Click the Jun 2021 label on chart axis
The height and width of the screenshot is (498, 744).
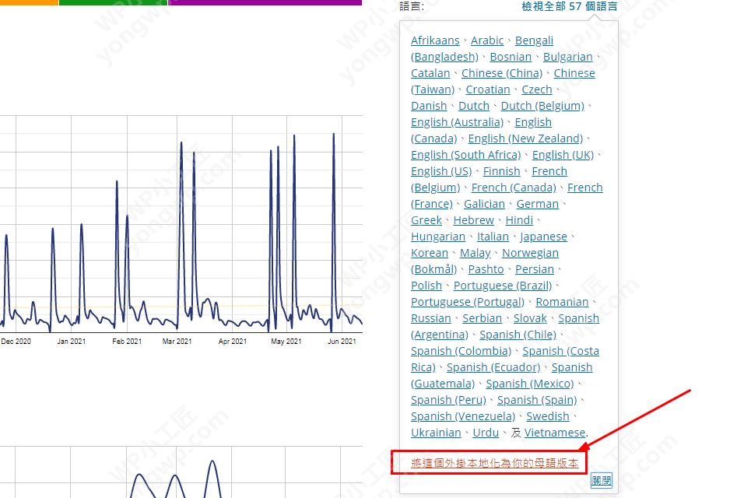click(342, 342)
